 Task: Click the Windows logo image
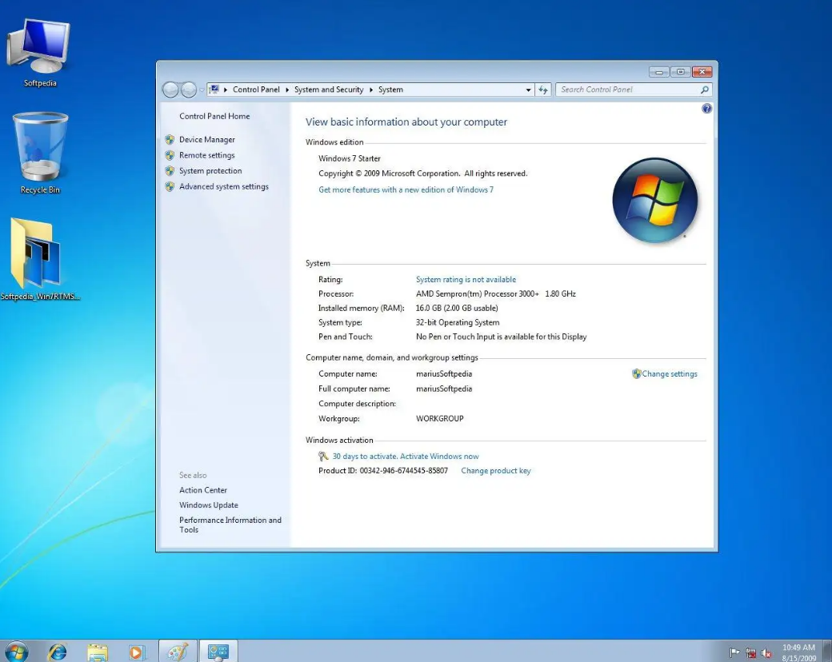(654, 201)
